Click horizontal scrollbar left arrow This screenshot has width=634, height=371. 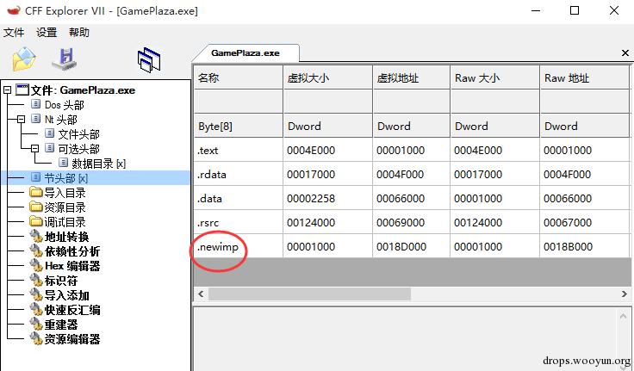pyautogui.click(x=201, y=294)
